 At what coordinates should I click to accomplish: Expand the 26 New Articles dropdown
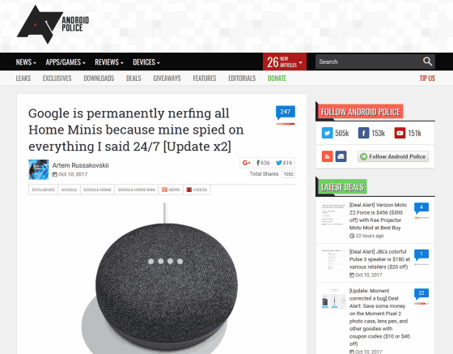tap(285, 62)
